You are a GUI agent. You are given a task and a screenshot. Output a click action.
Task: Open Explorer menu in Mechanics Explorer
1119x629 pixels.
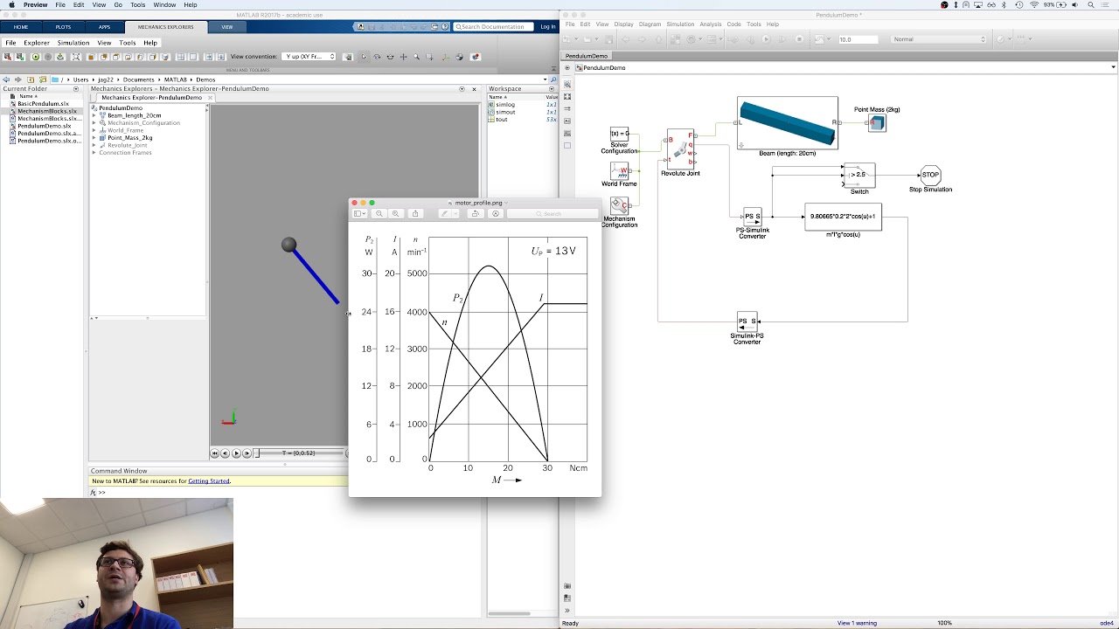(37, 43)
